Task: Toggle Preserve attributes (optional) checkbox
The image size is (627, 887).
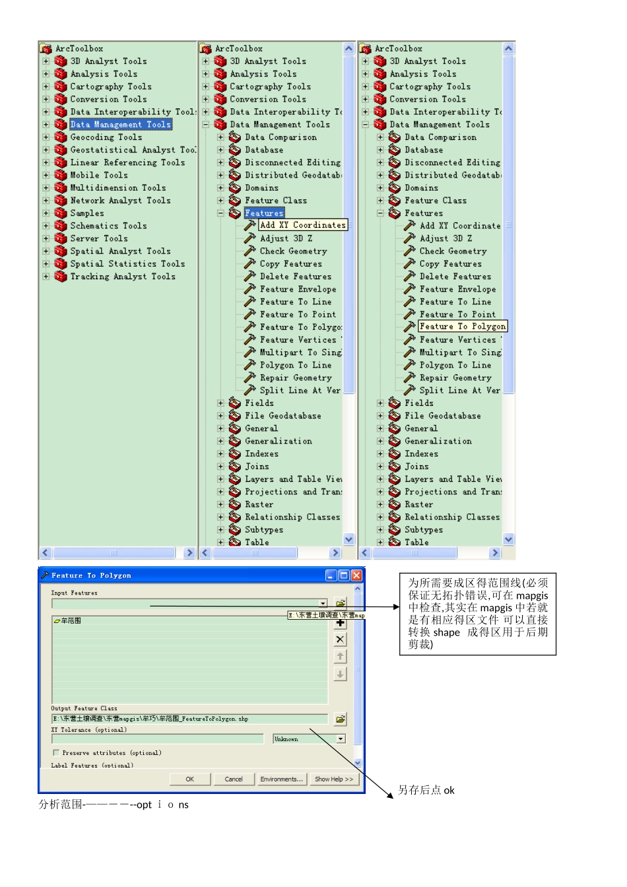Action: pyautogui.click(x=55, y=752)
